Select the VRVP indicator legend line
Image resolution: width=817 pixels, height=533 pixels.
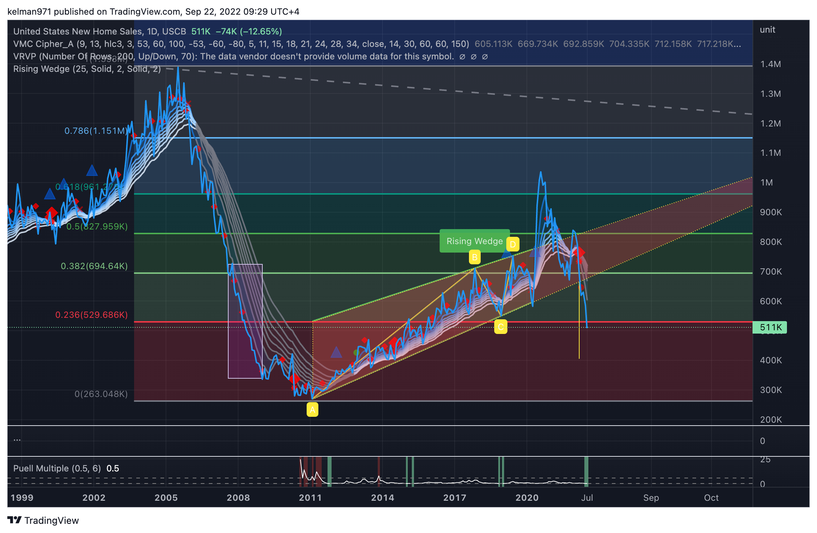(234, 56)
